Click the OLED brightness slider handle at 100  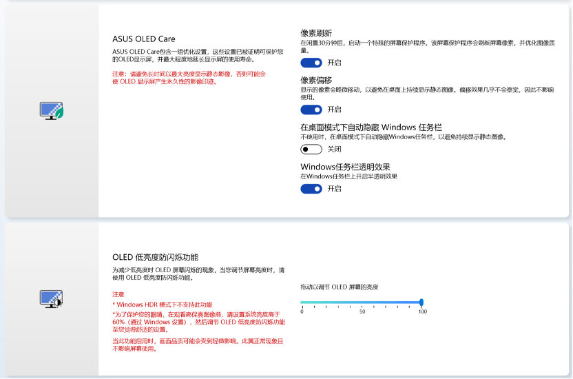click(x=421, y=303)
